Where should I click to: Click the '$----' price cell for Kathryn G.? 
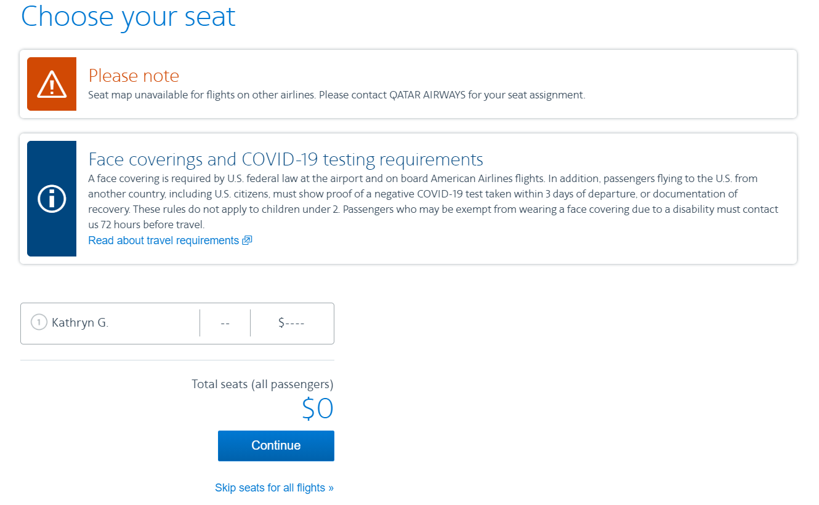[x=292, y=323]
